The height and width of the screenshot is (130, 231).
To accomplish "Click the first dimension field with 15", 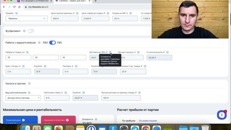I will coord(18,57).
